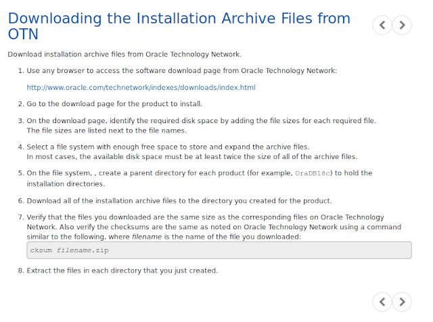433x322 pixels.
Task: Click the OraDB18c example directory name
Action: tap(313, 173)
